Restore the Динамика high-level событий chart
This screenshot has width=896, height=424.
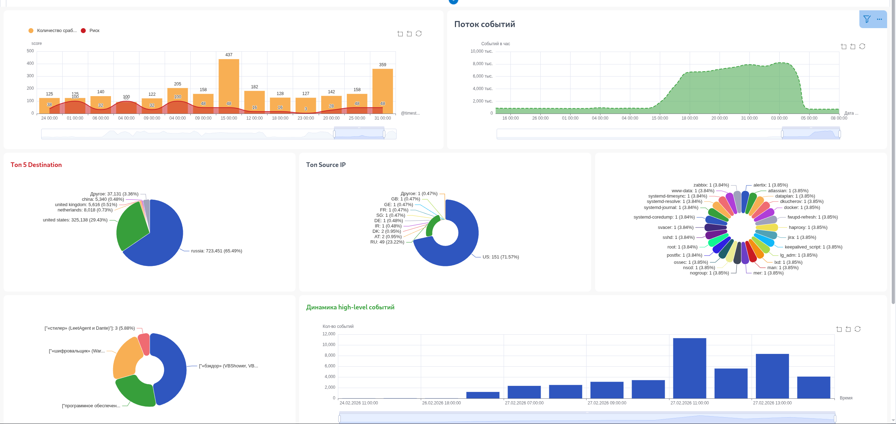pyautogui.click(x=858, y=329)
